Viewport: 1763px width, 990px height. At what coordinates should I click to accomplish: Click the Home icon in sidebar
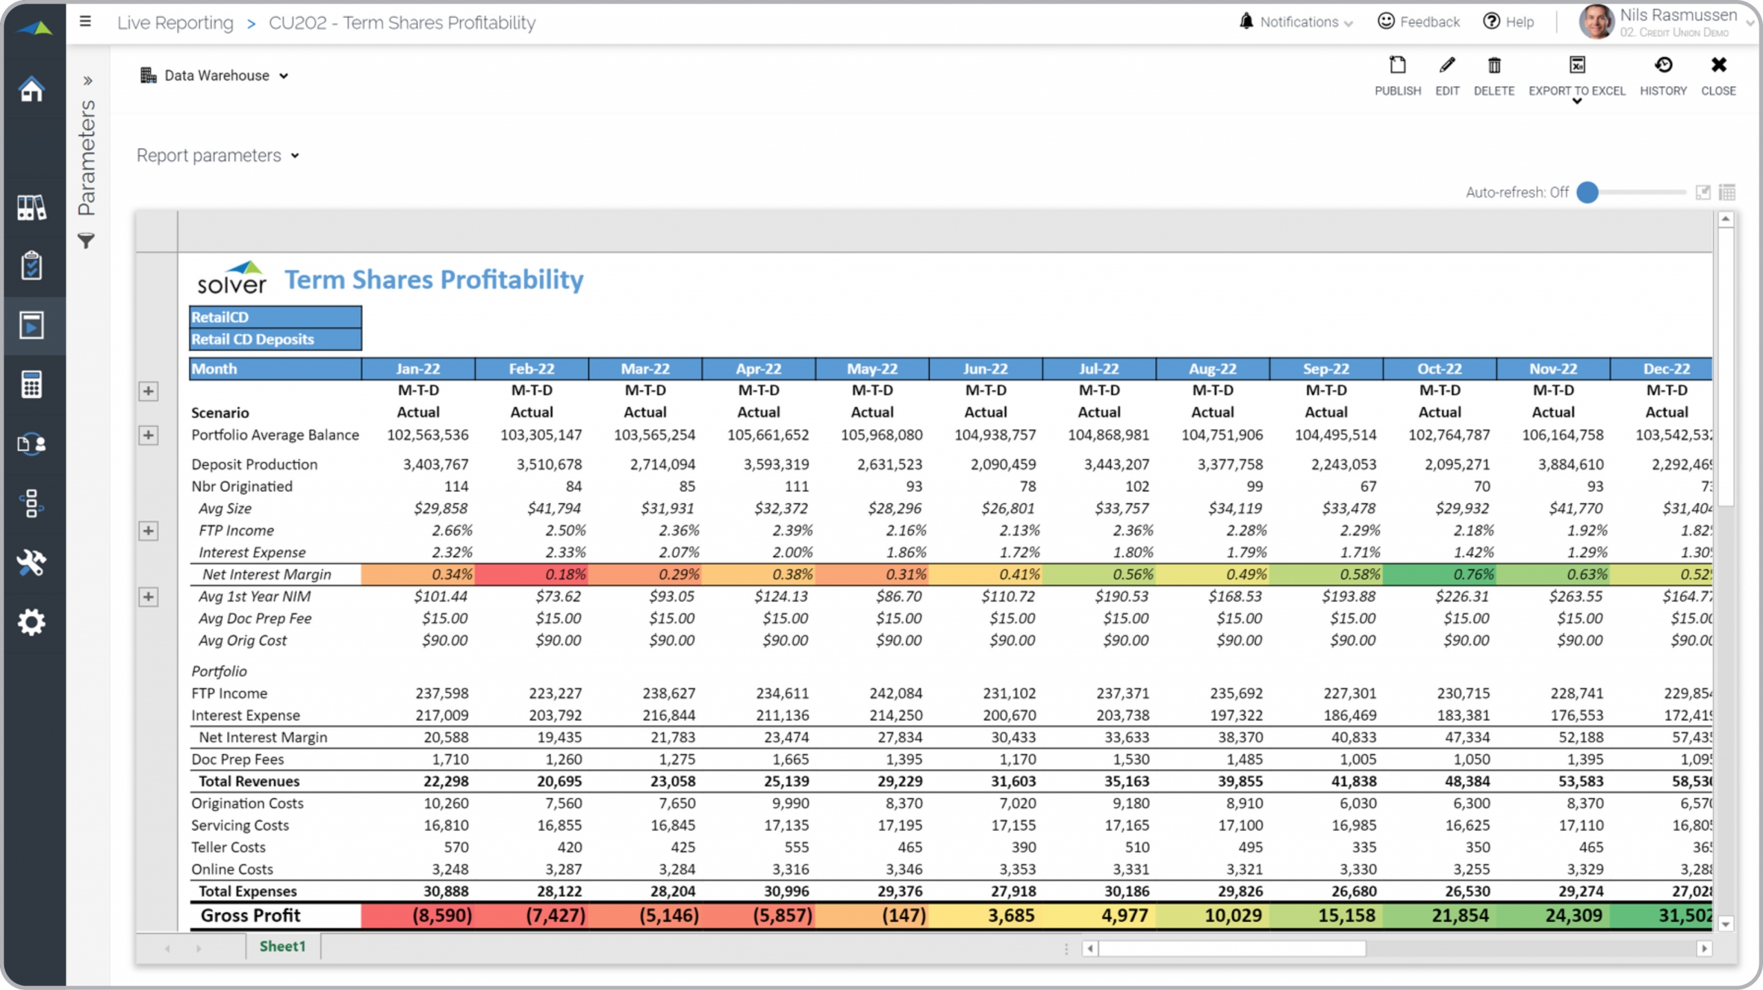coord(32,89)
